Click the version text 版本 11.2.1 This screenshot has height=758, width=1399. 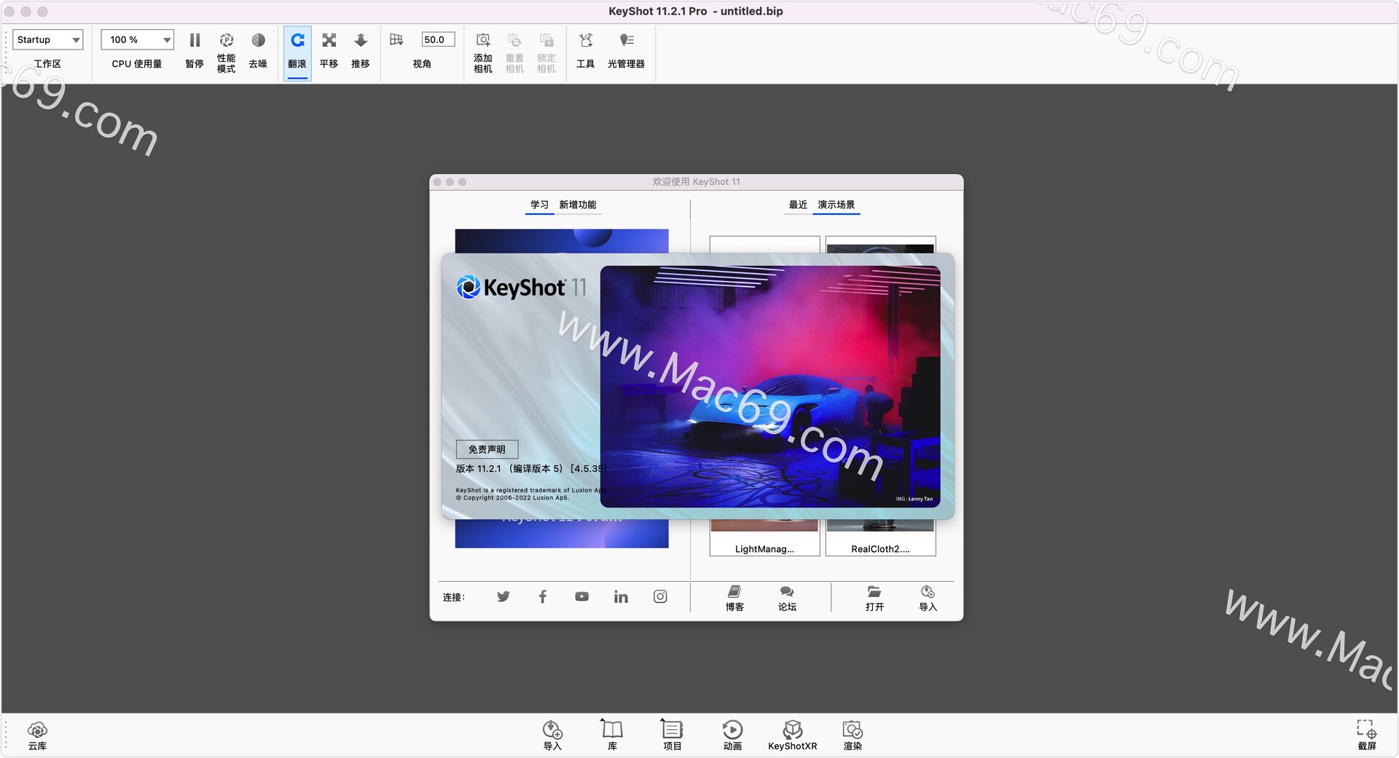coord(479,469)
